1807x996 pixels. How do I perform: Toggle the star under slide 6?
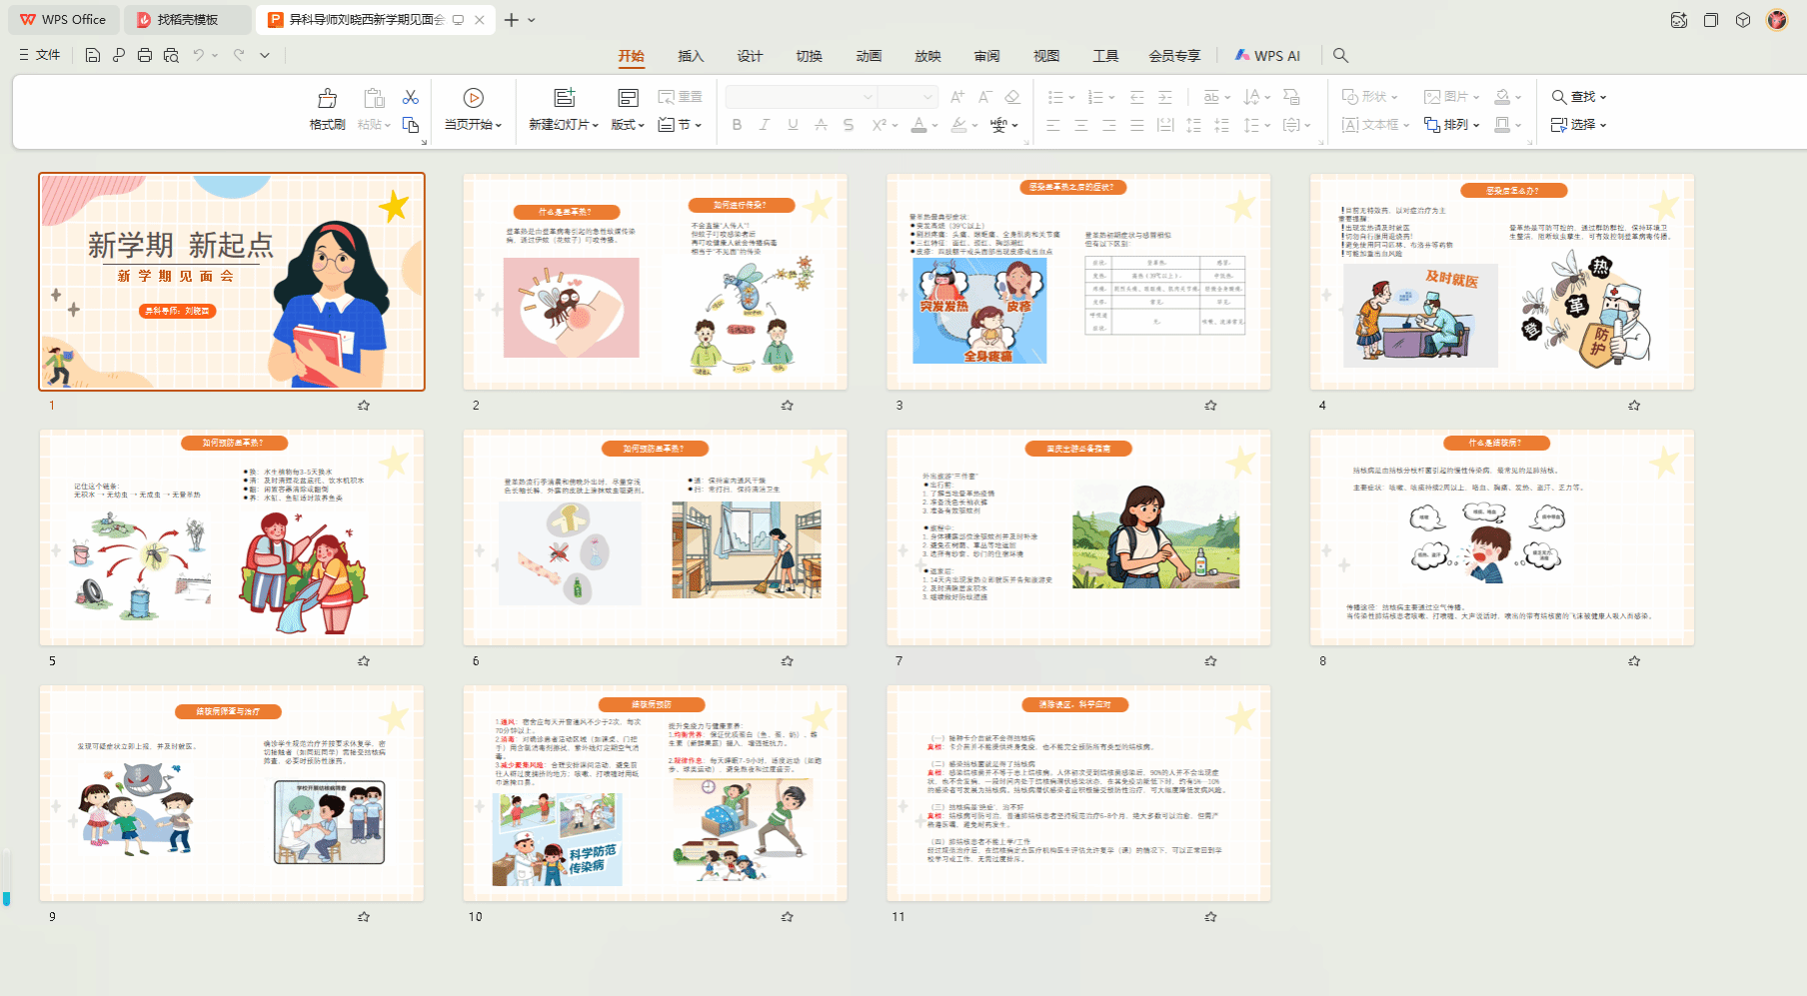click(x=788, y=661)
